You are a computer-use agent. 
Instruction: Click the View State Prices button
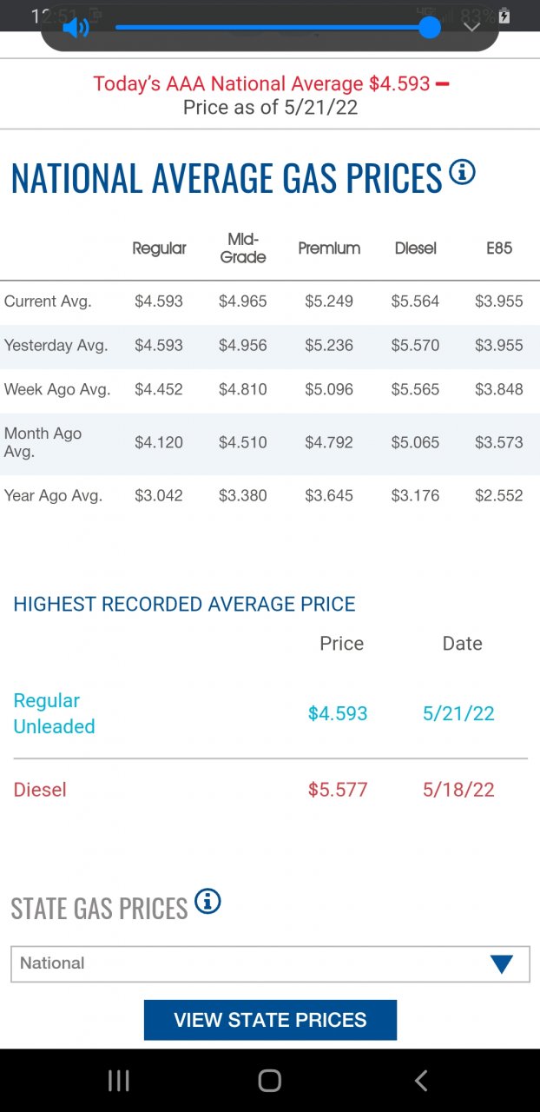click(270, 1020)
